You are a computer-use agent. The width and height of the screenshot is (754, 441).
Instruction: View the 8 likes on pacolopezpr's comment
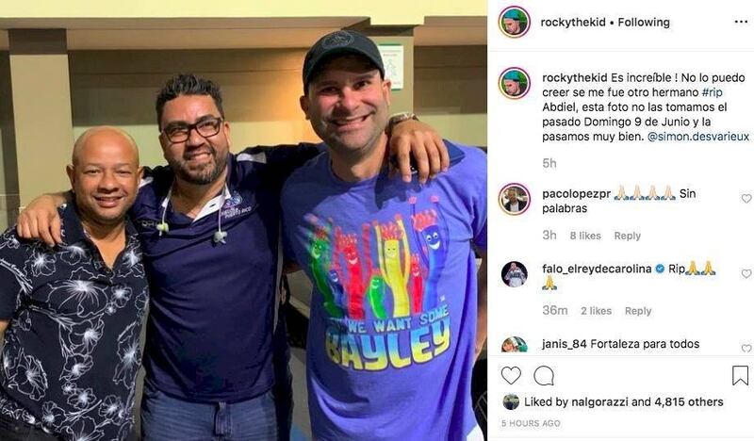(x=585, y=236)
